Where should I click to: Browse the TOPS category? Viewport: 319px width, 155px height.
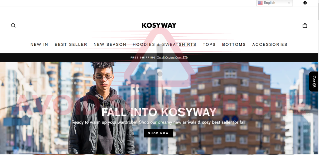coord(209,45)
